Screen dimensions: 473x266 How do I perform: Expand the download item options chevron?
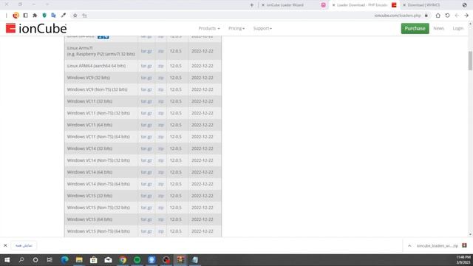[x=409, y=246]
